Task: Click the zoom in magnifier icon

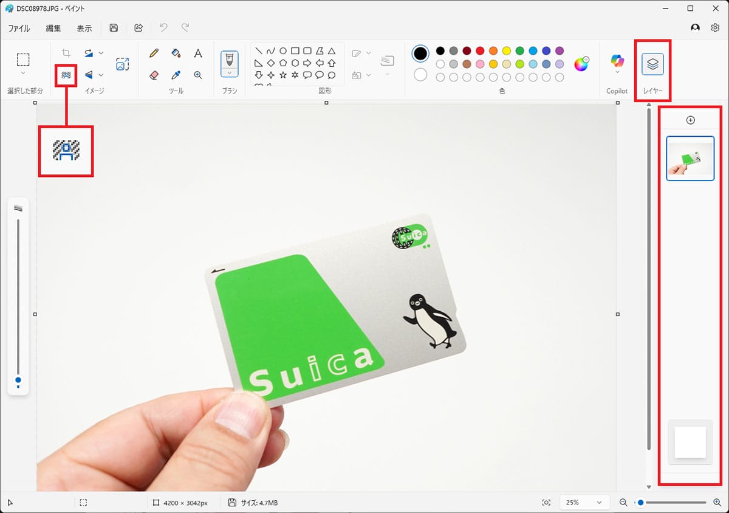Action: point(717,503)
